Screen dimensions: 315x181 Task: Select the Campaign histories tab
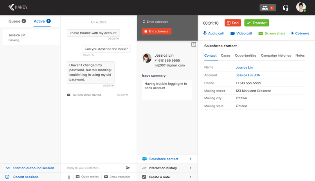click(x=276, y=56)
